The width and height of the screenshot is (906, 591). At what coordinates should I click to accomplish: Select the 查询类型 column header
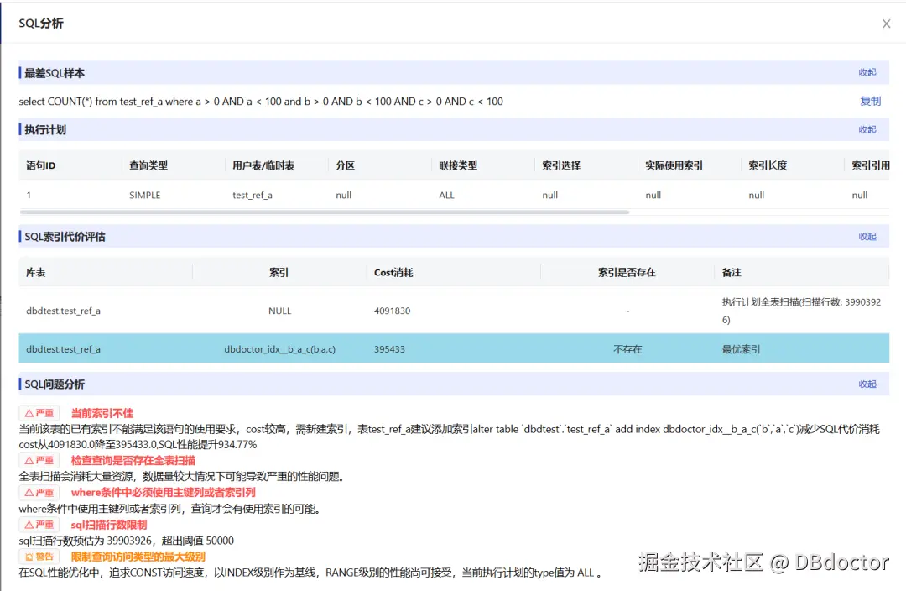(148, 165)
